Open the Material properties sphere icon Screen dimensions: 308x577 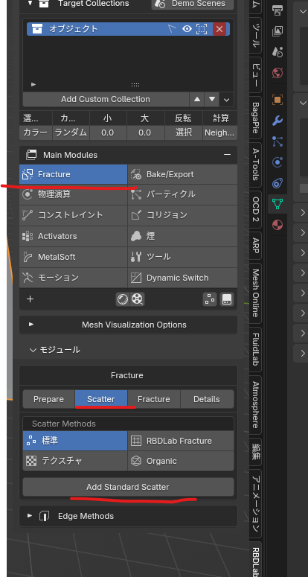(x=277, y=224)
